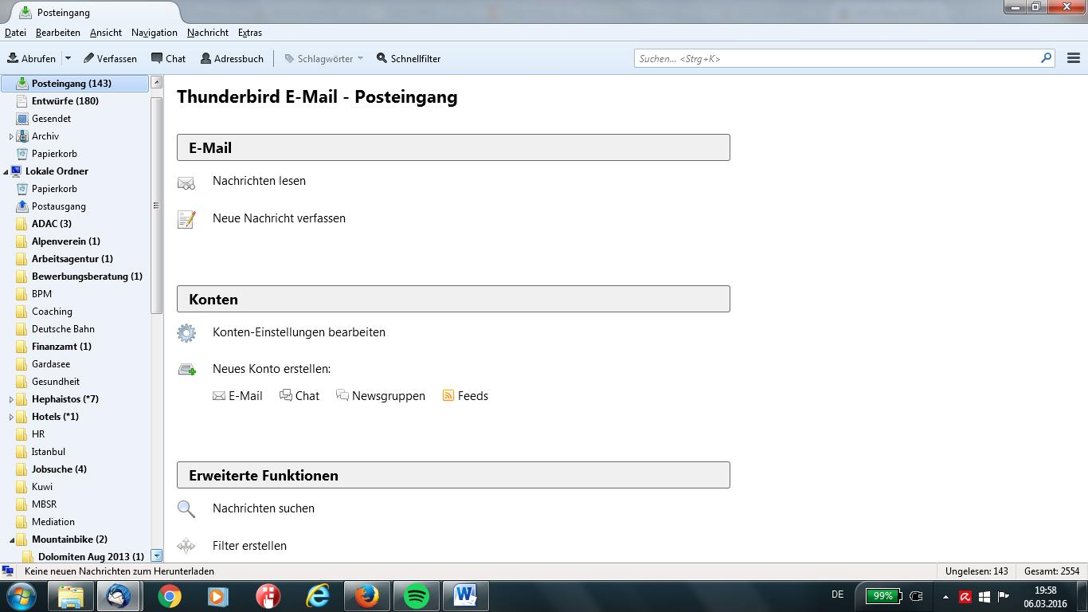Image resolution: width=1088 pixels, height=612 pixels.
Task: Open the Thunderbird hamburger menu
Action: pyautogui.click(x=1073, y=58)
